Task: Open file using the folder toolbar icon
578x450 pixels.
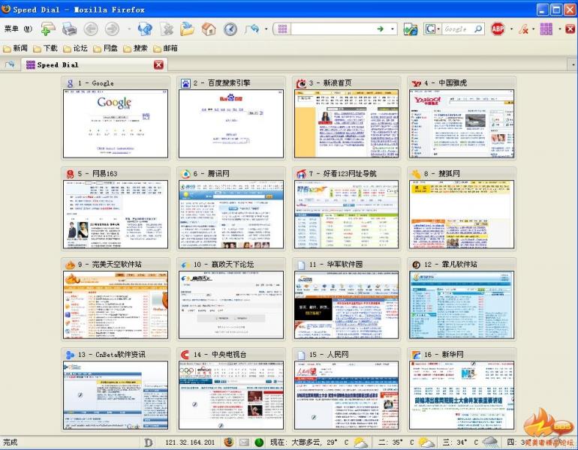Action: (188, 28)
